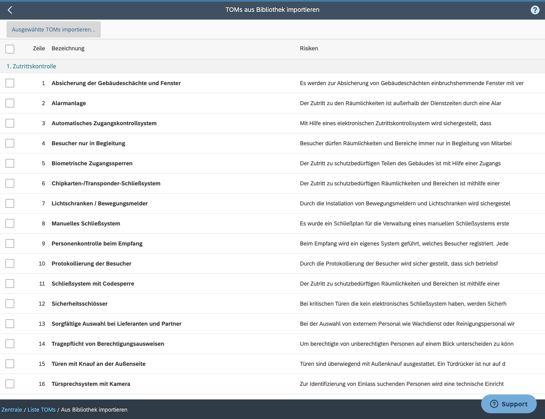Screen dimensions: 545x419
Task: Click the back arrow in the header
Action: [10, 10]
